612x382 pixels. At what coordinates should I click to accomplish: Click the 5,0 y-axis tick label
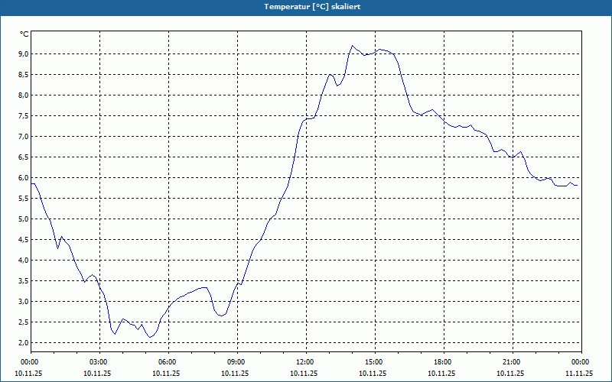point(24,219)
